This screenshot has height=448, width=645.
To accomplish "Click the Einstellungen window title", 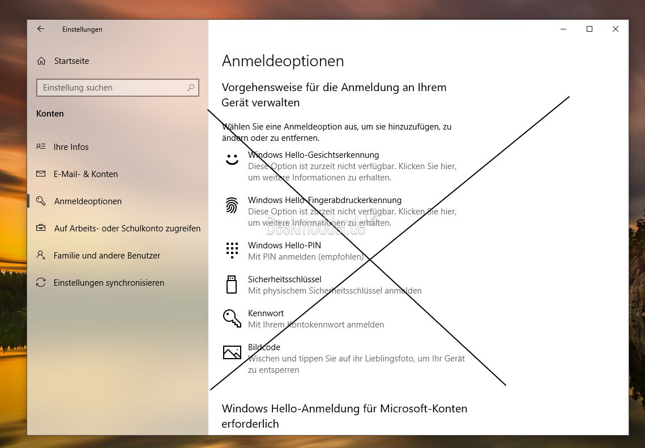I will 82,29.
